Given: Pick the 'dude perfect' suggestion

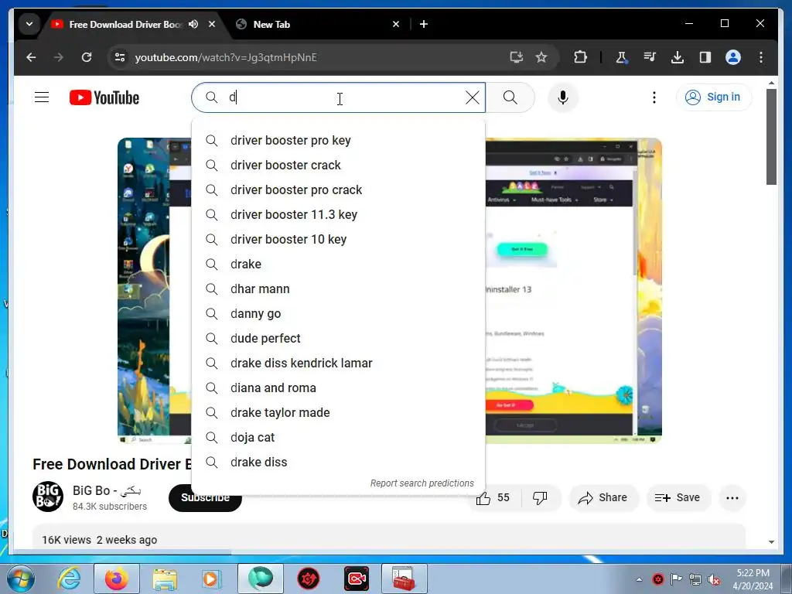Looking at the screenshot, I should [339, 339].
